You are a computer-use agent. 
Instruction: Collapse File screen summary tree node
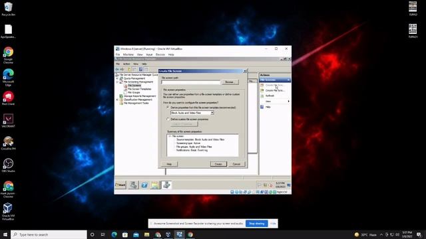coord(170,136)
